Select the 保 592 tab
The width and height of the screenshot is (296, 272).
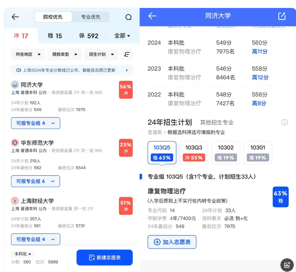coord(89,36)
